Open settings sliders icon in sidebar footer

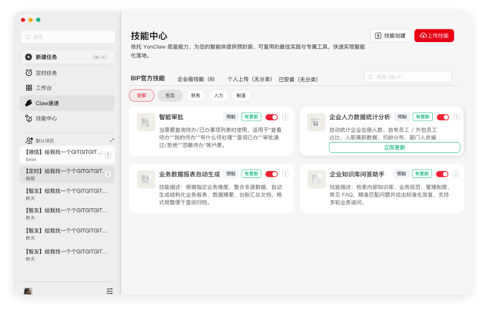point(109,291)
